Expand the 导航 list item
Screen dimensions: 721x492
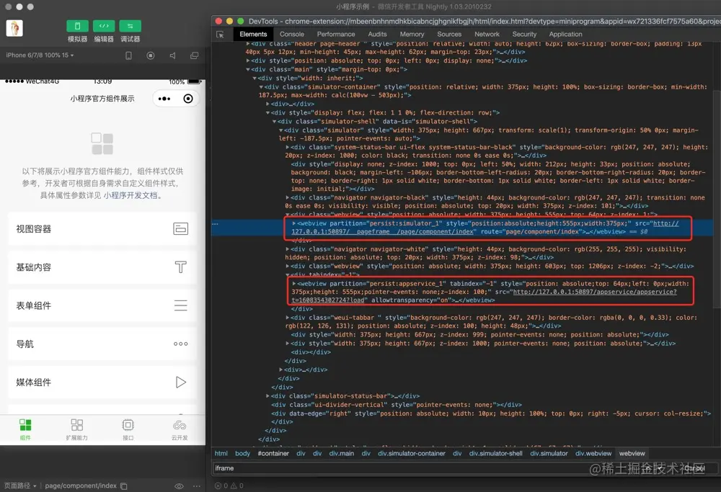[x=102, y=344]
